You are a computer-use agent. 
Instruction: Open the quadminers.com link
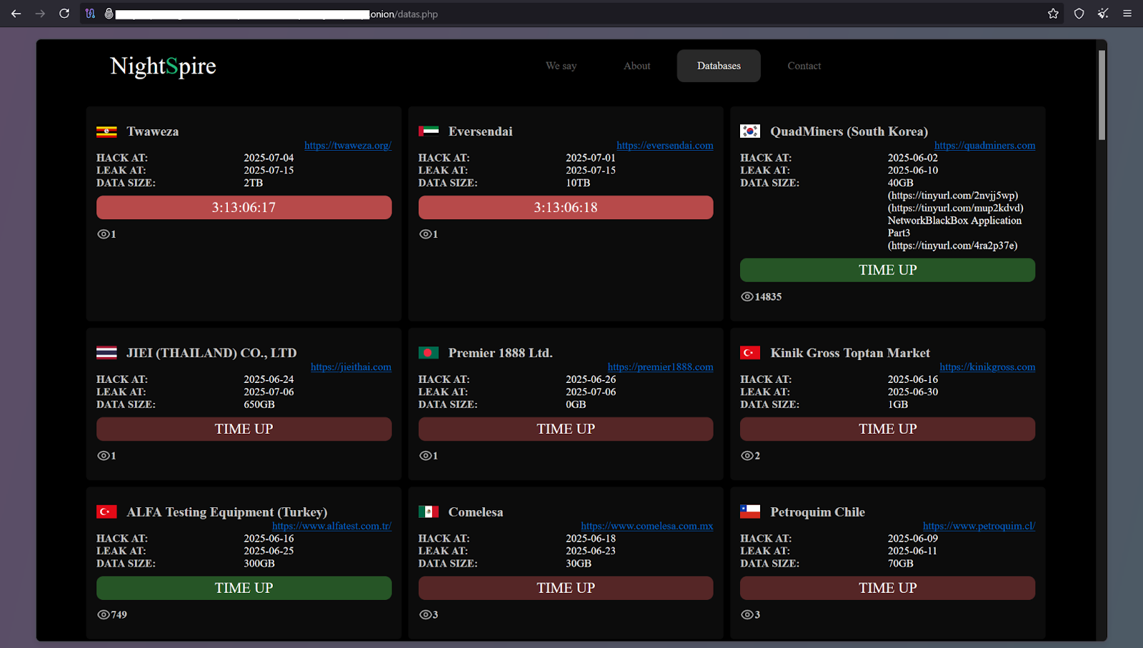coord(984,145)
